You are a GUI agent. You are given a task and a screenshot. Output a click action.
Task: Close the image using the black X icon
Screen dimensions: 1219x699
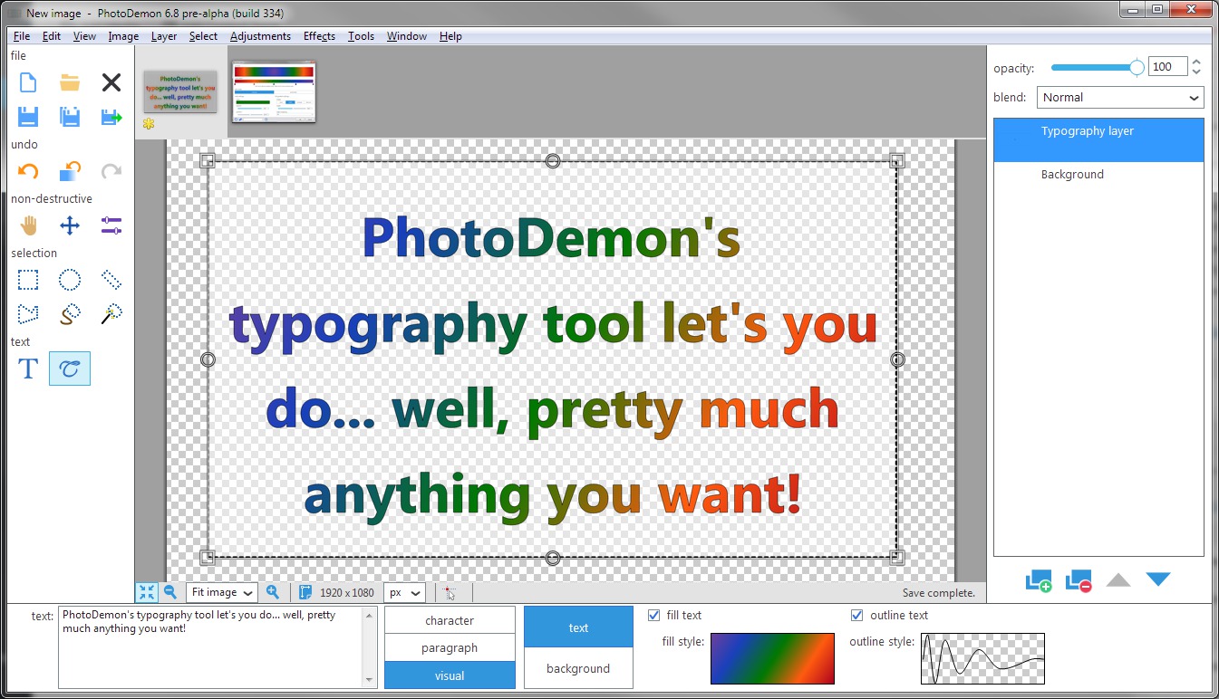pyautogui.click(x=111, y=82)
